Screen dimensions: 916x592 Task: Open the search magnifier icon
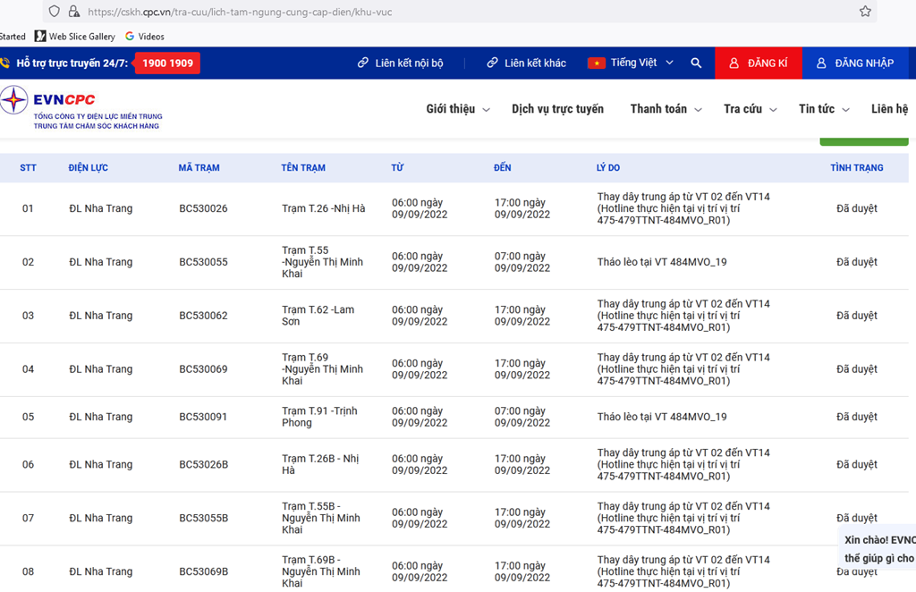[x=696, y=63]
